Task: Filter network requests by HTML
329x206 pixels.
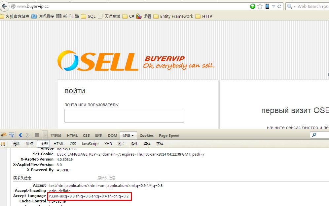Action: [59, 144]
